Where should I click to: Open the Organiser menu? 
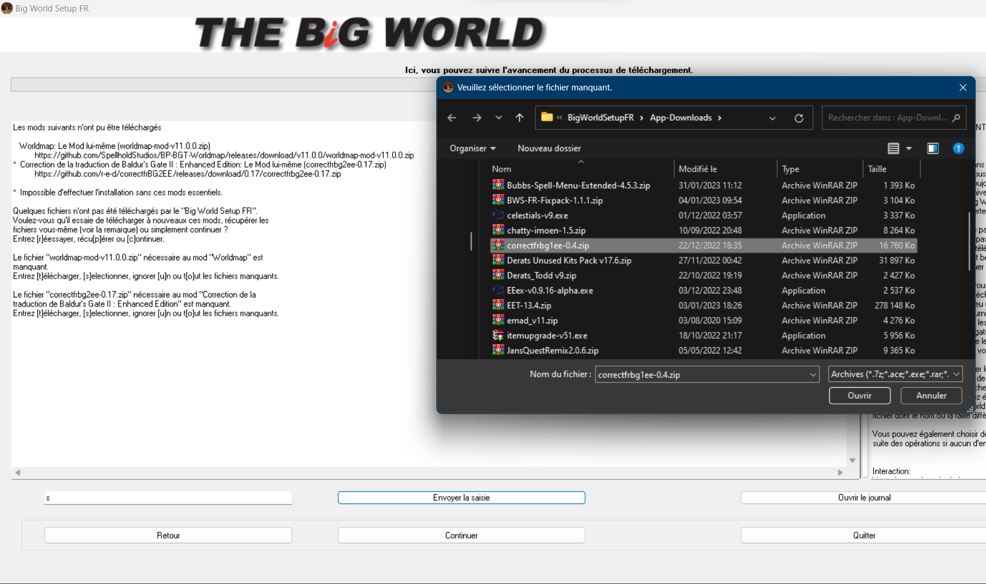472,148
